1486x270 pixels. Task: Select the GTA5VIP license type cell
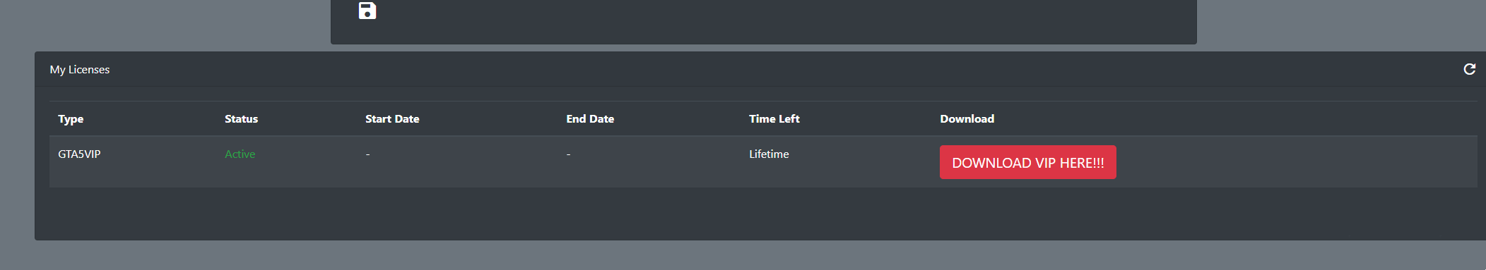[79, 154]
